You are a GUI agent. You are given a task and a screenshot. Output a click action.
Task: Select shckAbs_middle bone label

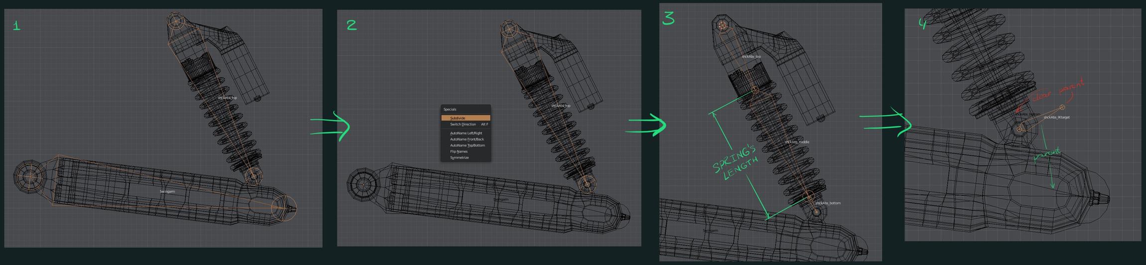coord(797,142)
